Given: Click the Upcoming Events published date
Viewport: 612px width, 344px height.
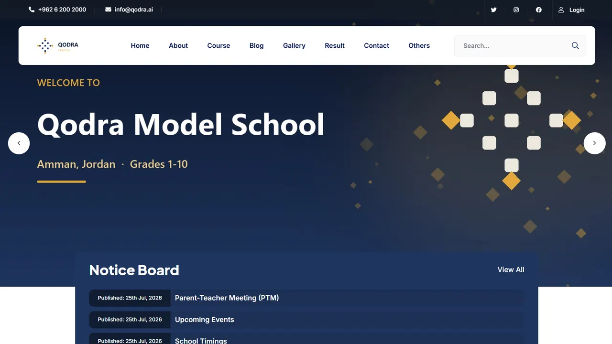Looking at the screenshot, I should point(130,319).
